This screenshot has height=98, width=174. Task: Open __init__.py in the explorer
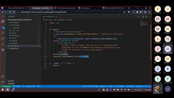click(x=15, y=30)
